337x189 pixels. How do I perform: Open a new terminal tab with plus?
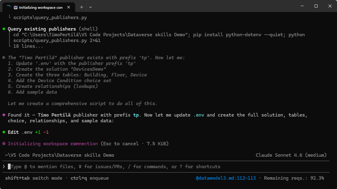click(x=81, y=7)
